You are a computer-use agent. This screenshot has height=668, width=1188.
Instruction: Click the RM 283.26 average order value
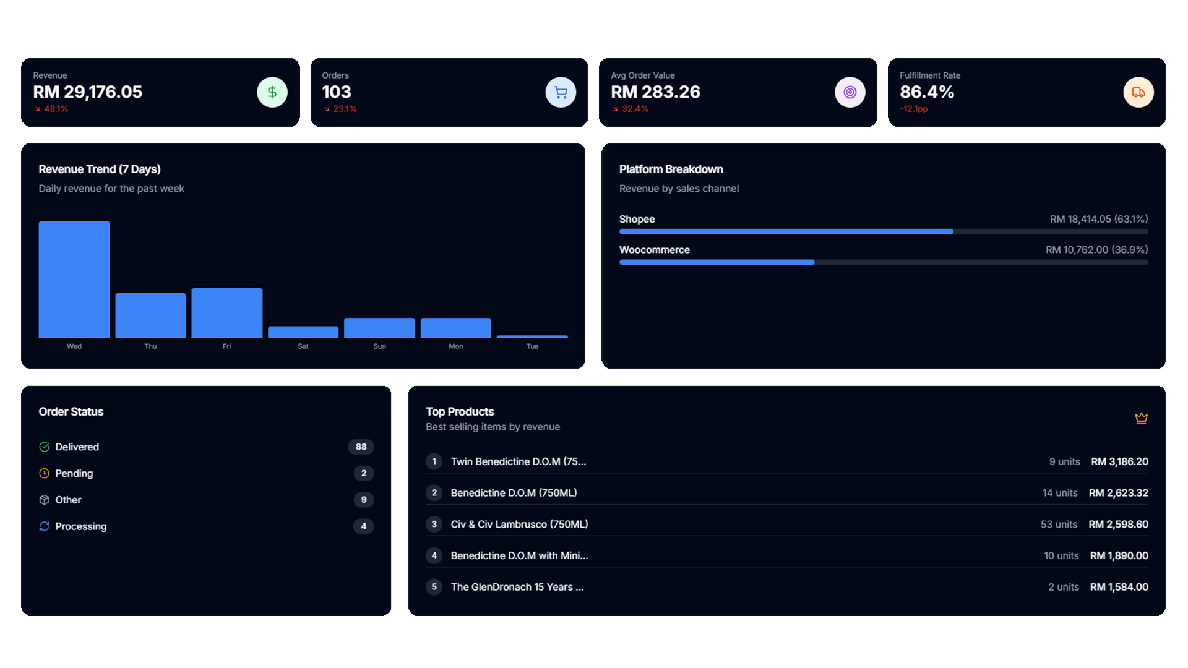[656, 92]
